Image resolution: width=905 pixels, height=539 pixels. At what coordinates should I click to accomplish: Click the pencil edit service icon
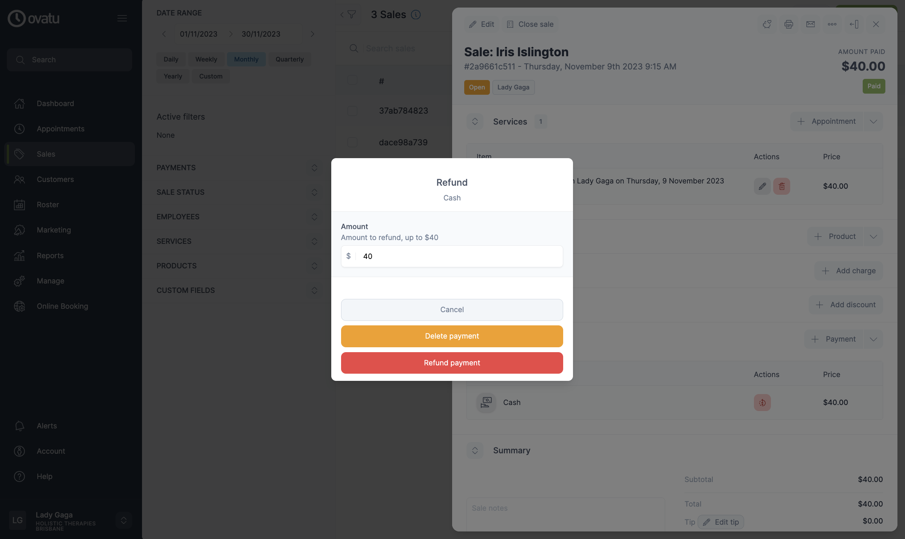point(762,186)
